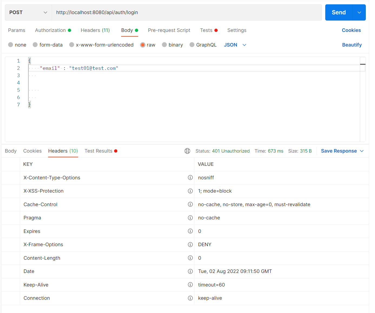Image resolution: width=375 pixels, height=313 pixels.
Task: Click the 673 ms response time
Action: point(276,151)
